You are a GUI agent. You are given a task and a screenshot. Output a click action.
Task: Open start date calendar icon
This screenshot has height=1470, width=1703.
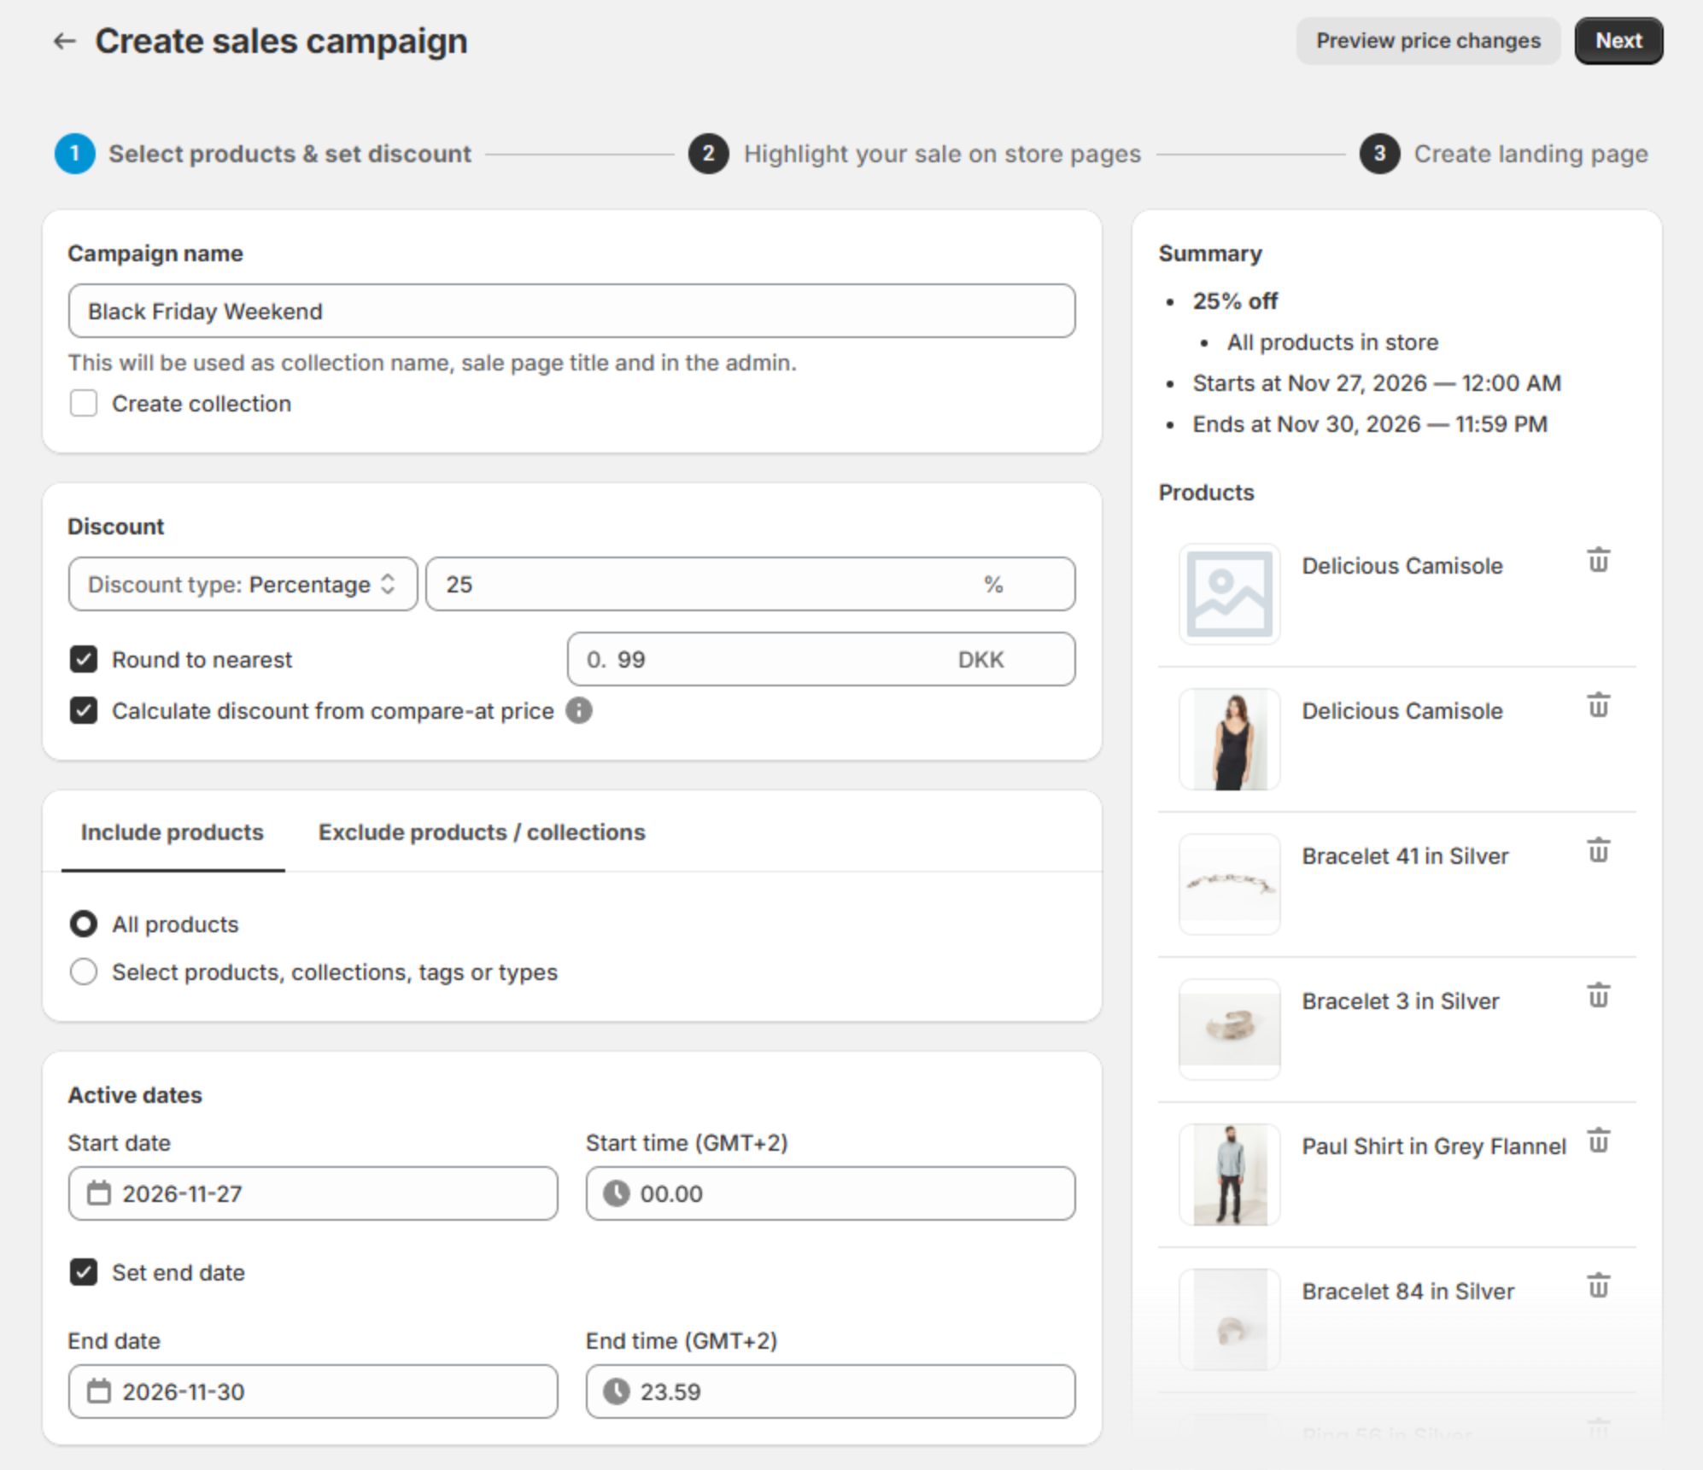(x=99, y=1193)
